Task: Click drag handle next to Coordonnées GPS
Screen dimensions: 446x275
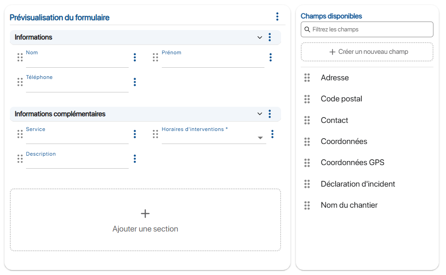Action: point(307,162)
